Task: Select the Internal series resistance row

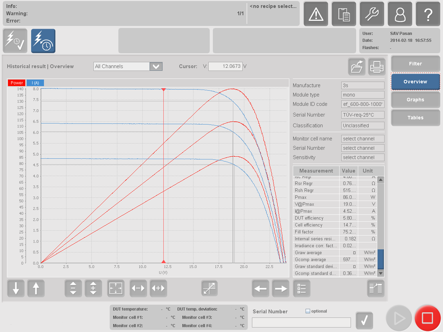Action: point(335,239)
